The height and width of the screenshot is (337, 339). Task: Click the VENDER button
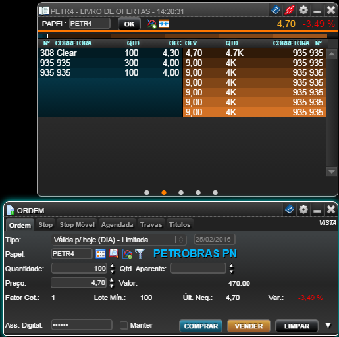pyautogui.click(x=249, y=326)
